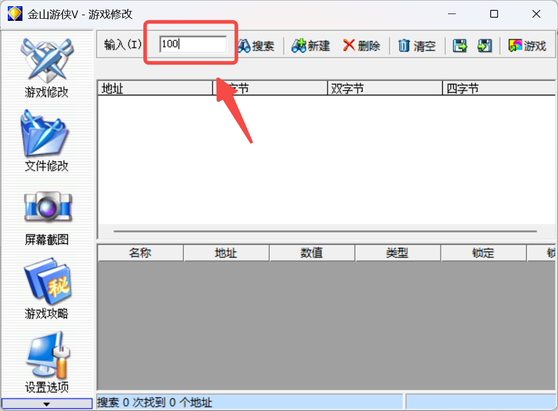This screenshot has height=411, width=558.
Task: Open the 游戏修改 sidebar section
Action: point(46,68)
